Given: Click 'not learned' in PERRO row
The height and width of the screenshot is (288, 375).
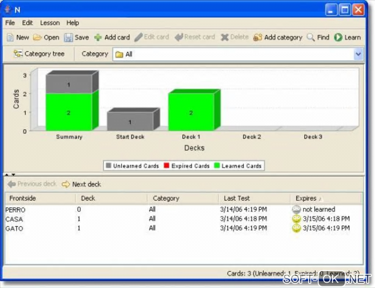Looking at the screenshot, I should [319, 209].
